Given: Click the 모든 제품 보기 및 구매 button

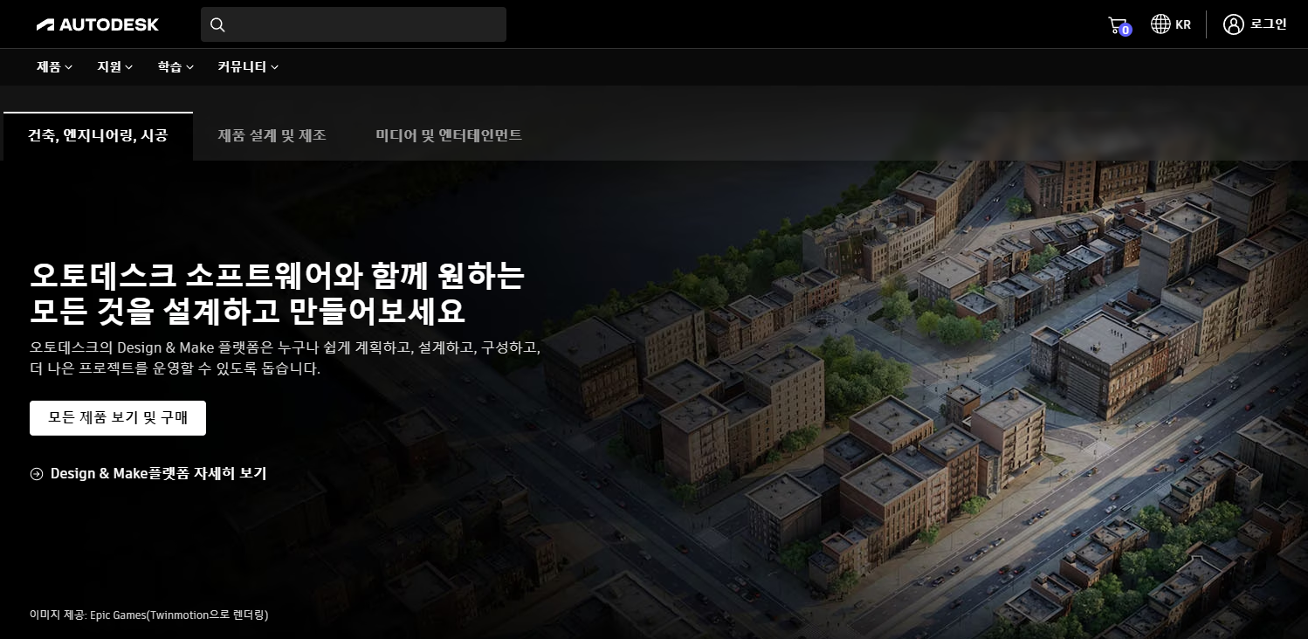Looking at the screenshot, I should coord(118,418).
